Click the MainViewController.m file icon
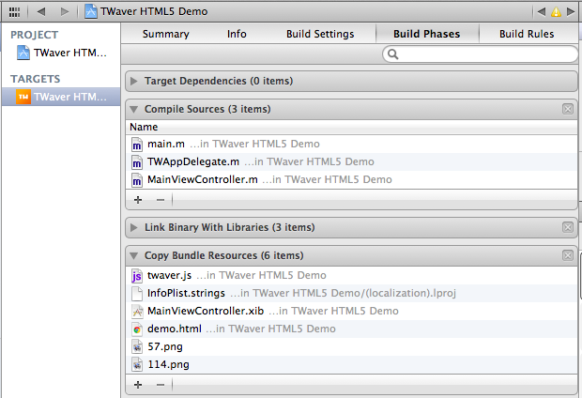The width and height of the screenshot is (582, 398). coord(137,179)
